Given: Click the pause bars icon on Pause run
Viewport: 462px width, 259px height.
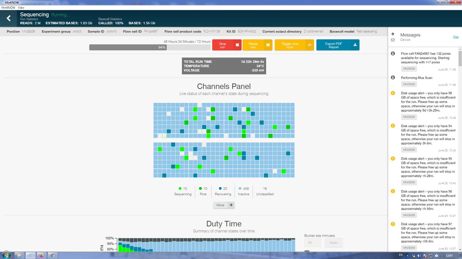Looking at the screenshot, I should (x=268, y=45).
